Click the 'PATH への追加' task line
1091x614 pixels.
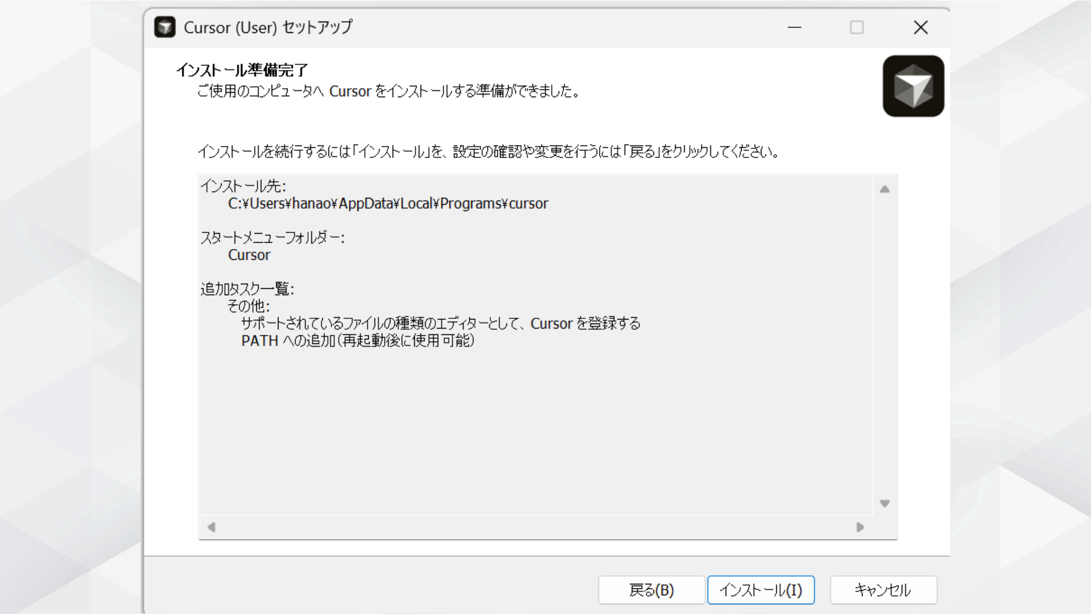click(x=358, y=341)
